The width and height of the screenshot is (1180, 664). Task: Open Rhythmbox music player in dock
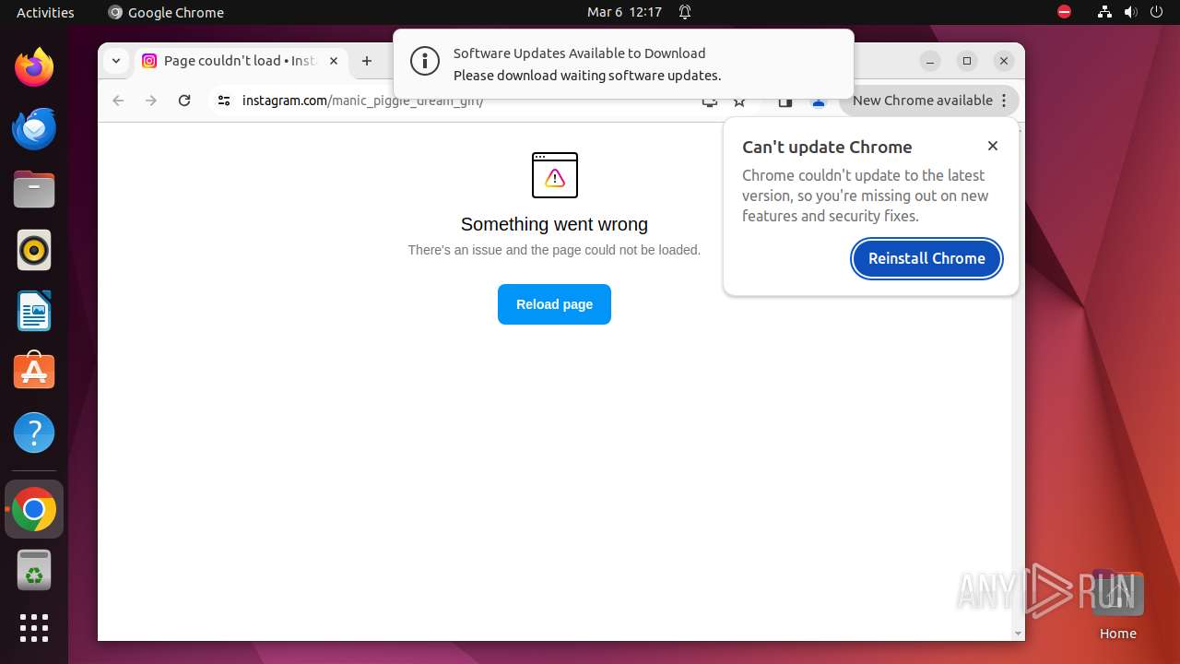[34, 250]
